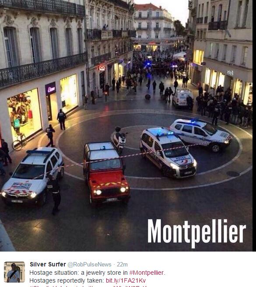Viewport: 256px width, 287px height.
Task: Open the bit.ly/1FA21Kv short link
Action: tap(126, 280)
